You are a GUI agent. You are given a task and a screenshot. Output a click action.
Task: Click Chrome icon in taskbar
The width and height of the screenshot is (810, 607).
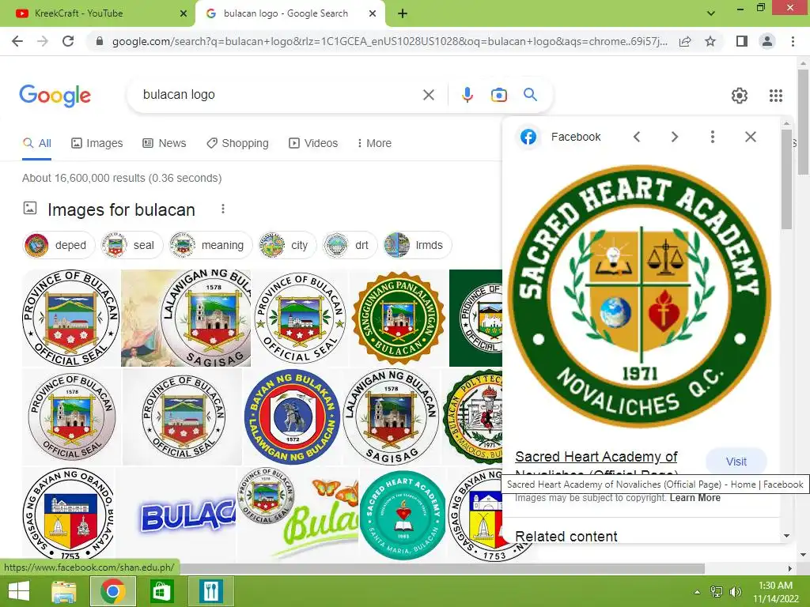tap(113, 591)
